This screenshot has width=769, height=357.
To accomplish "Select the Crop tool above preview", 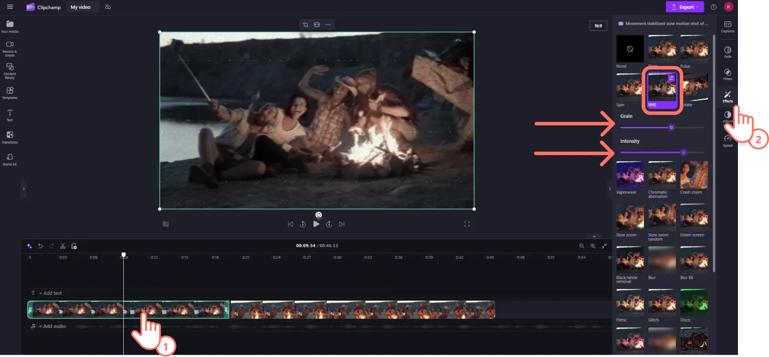I will [x=305, y=24].
